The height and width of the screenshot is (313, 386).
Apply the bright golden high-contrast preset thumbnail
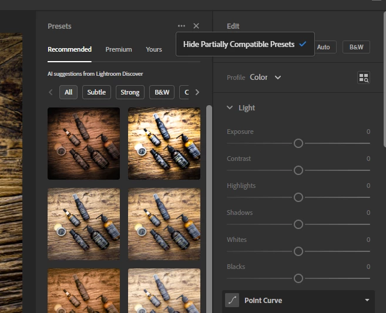click(164, 143)
